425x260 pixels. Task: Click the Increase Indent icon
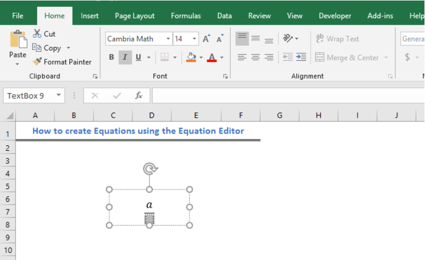[301, 57]
